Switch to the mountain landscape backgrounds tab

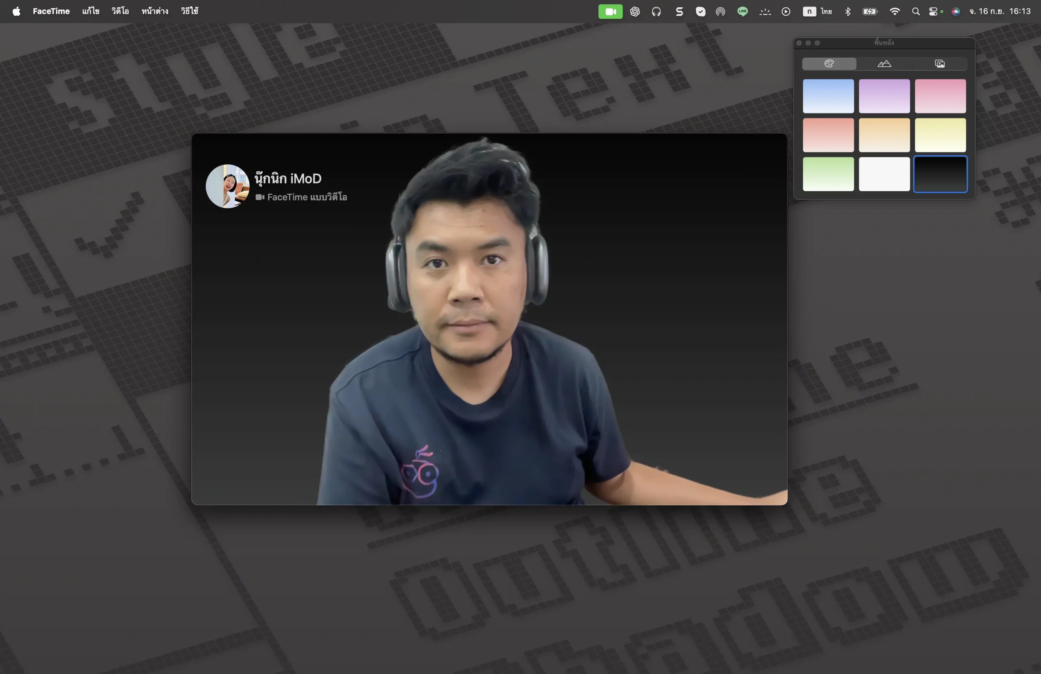884,64
